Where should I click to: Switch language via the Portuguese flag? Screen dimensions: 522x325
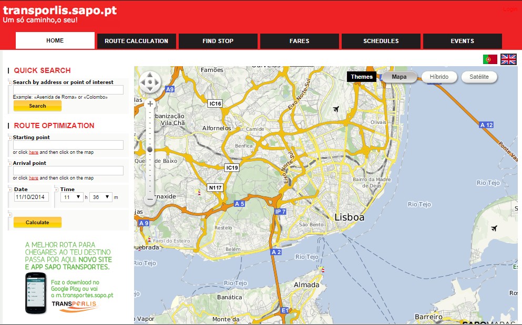(490, 59)
